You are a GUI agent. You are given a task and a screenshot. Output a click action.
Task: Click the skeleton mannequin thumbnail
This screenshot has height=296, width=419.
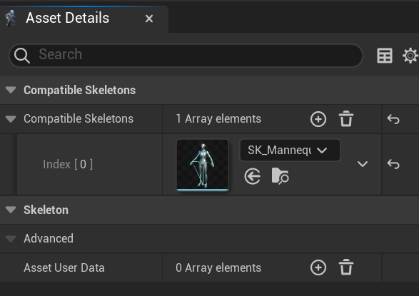tap(203, 165)
